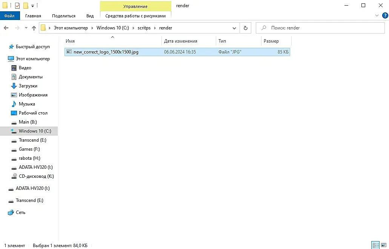Click the Properties quick access icon
389x249 pixels.
click(x=17, y=5)
